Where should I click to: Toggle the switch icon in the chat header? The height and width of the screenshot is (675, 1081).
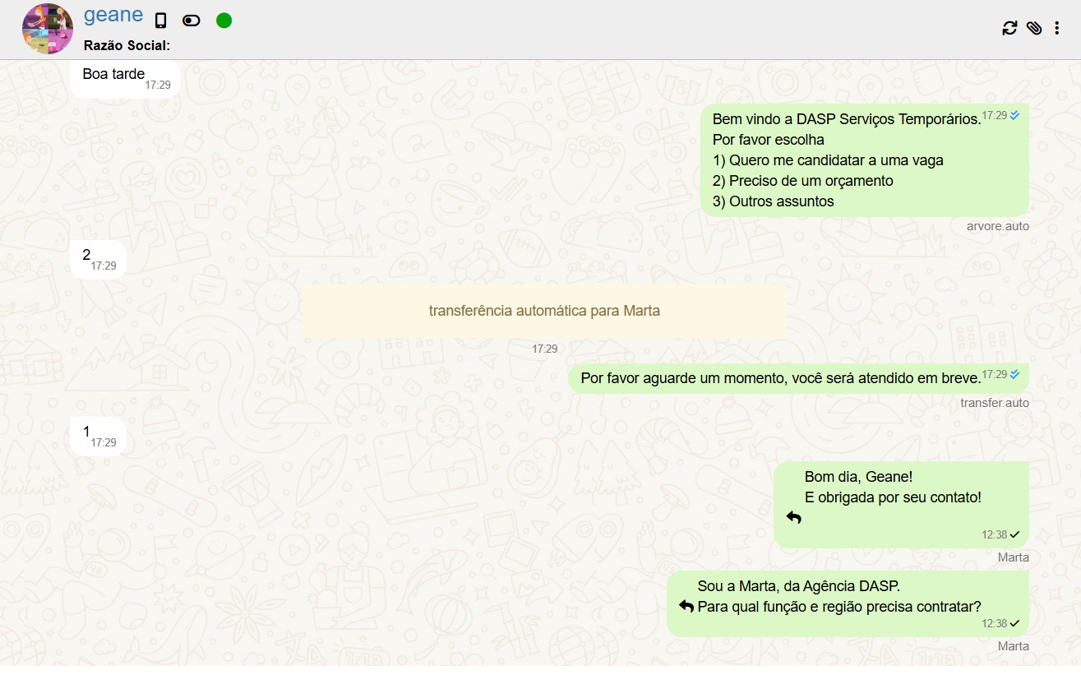(x=192, y=21)
